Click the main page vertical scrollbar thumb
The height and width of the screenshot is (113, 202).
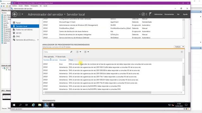(x=189, y=63)
